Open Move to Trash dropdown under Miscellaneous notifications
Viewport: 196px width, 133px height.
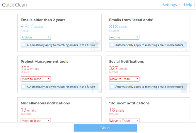pos(36,120)
